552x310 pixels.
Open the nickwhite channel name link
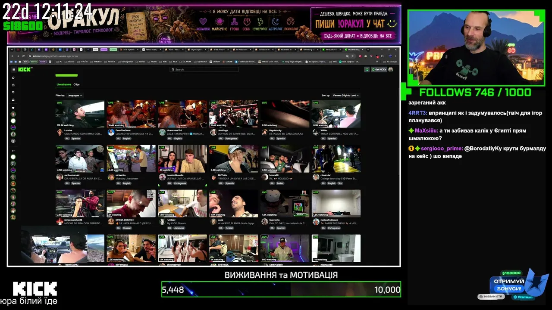point(120,175)
